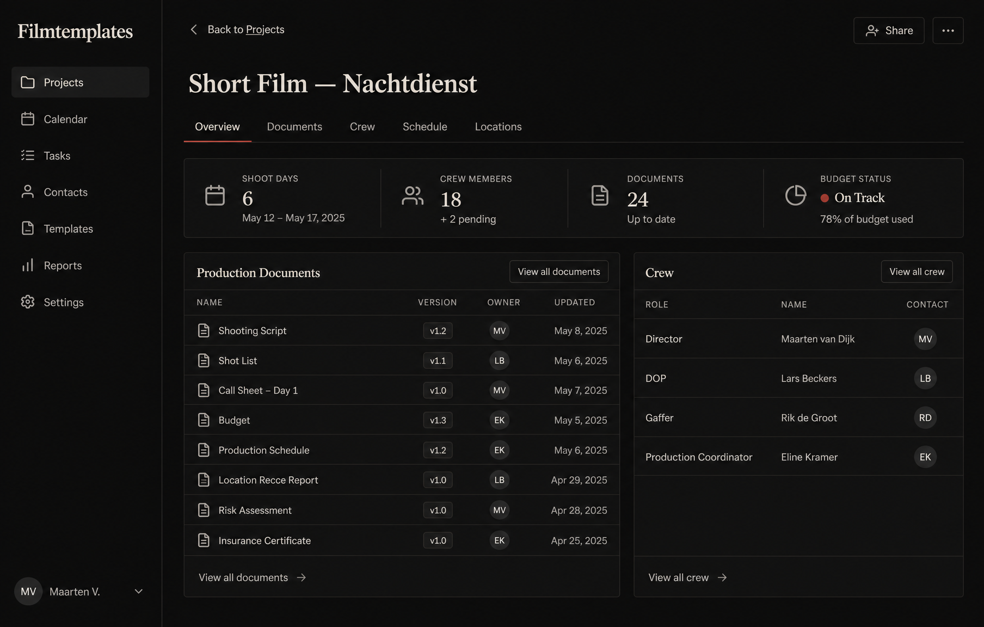
Task: Click the Insurance Certificate document icon
Action: 204,540
